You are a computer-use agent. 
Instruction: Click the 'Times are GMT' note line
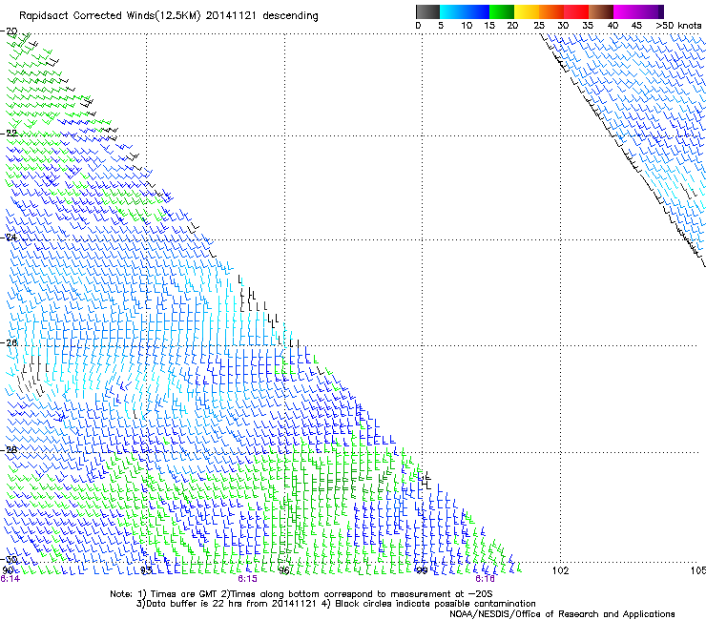click(301, 594)
